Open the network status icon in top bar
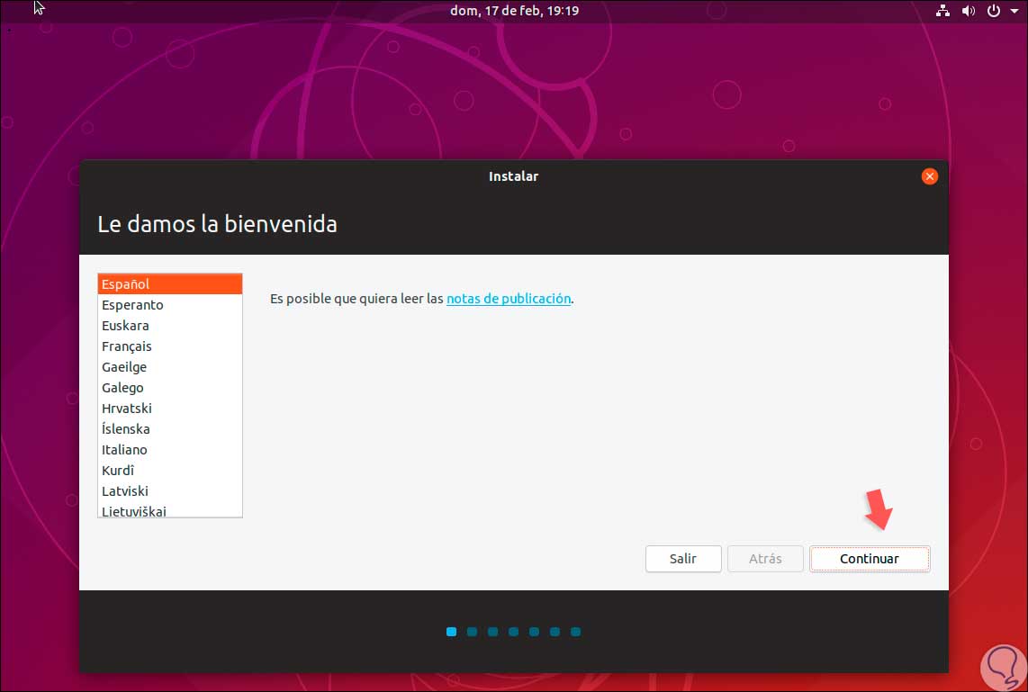Screen dimensions: 1028x692 942,11
